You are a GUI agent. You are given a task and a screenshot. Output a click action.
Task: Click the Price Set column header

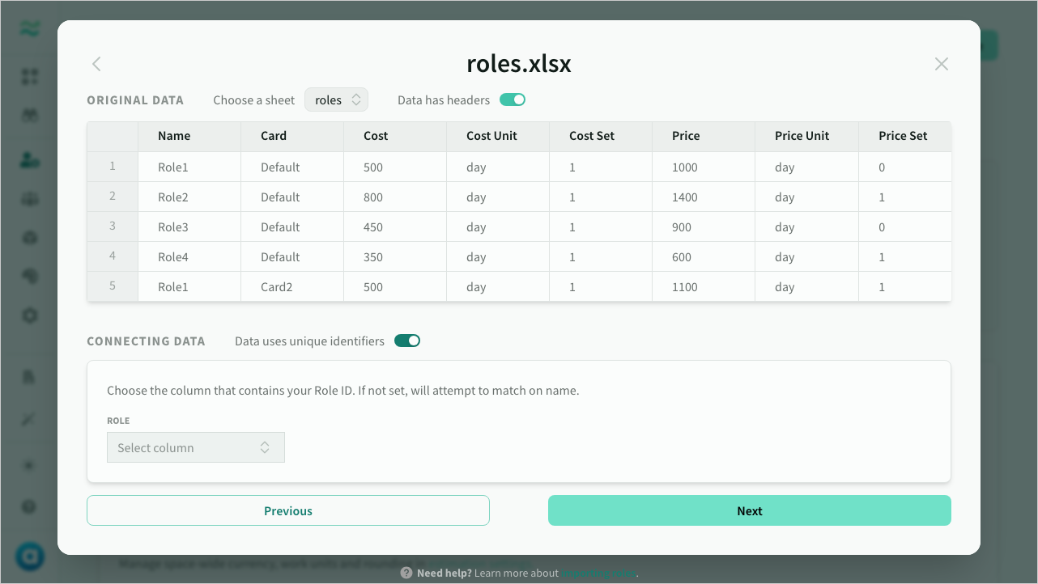[x=903, y=136]
